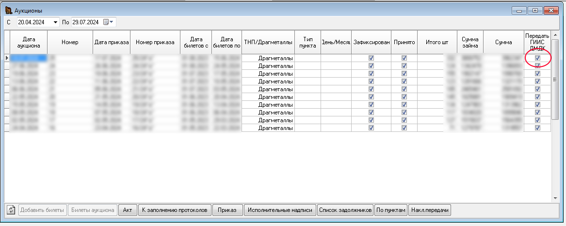Click the Накл.передачи button
Image resolution: width=566 pixels, height=226 pixels.
pyautogui.click(x=430, y=210)
